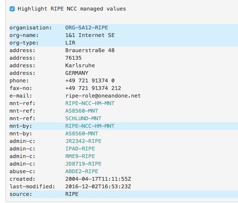Open RIPE-NCC-HM-MNT link in first mnt-ref row
This screenshot has width=238, height=203.
tap(90, 103)
